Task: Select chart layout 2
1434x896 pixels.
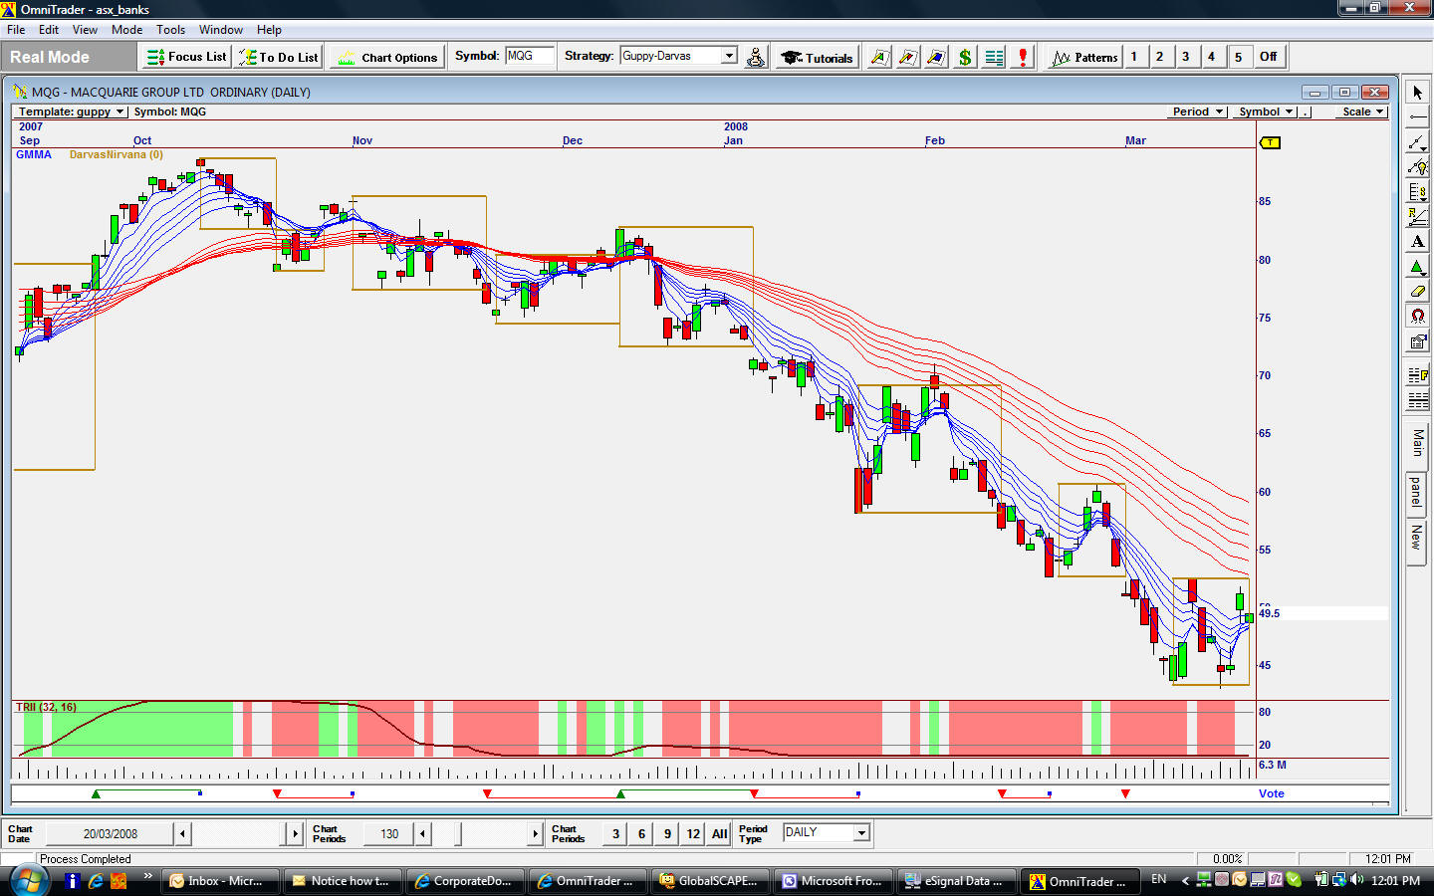Action: [x=1160, y=57]
